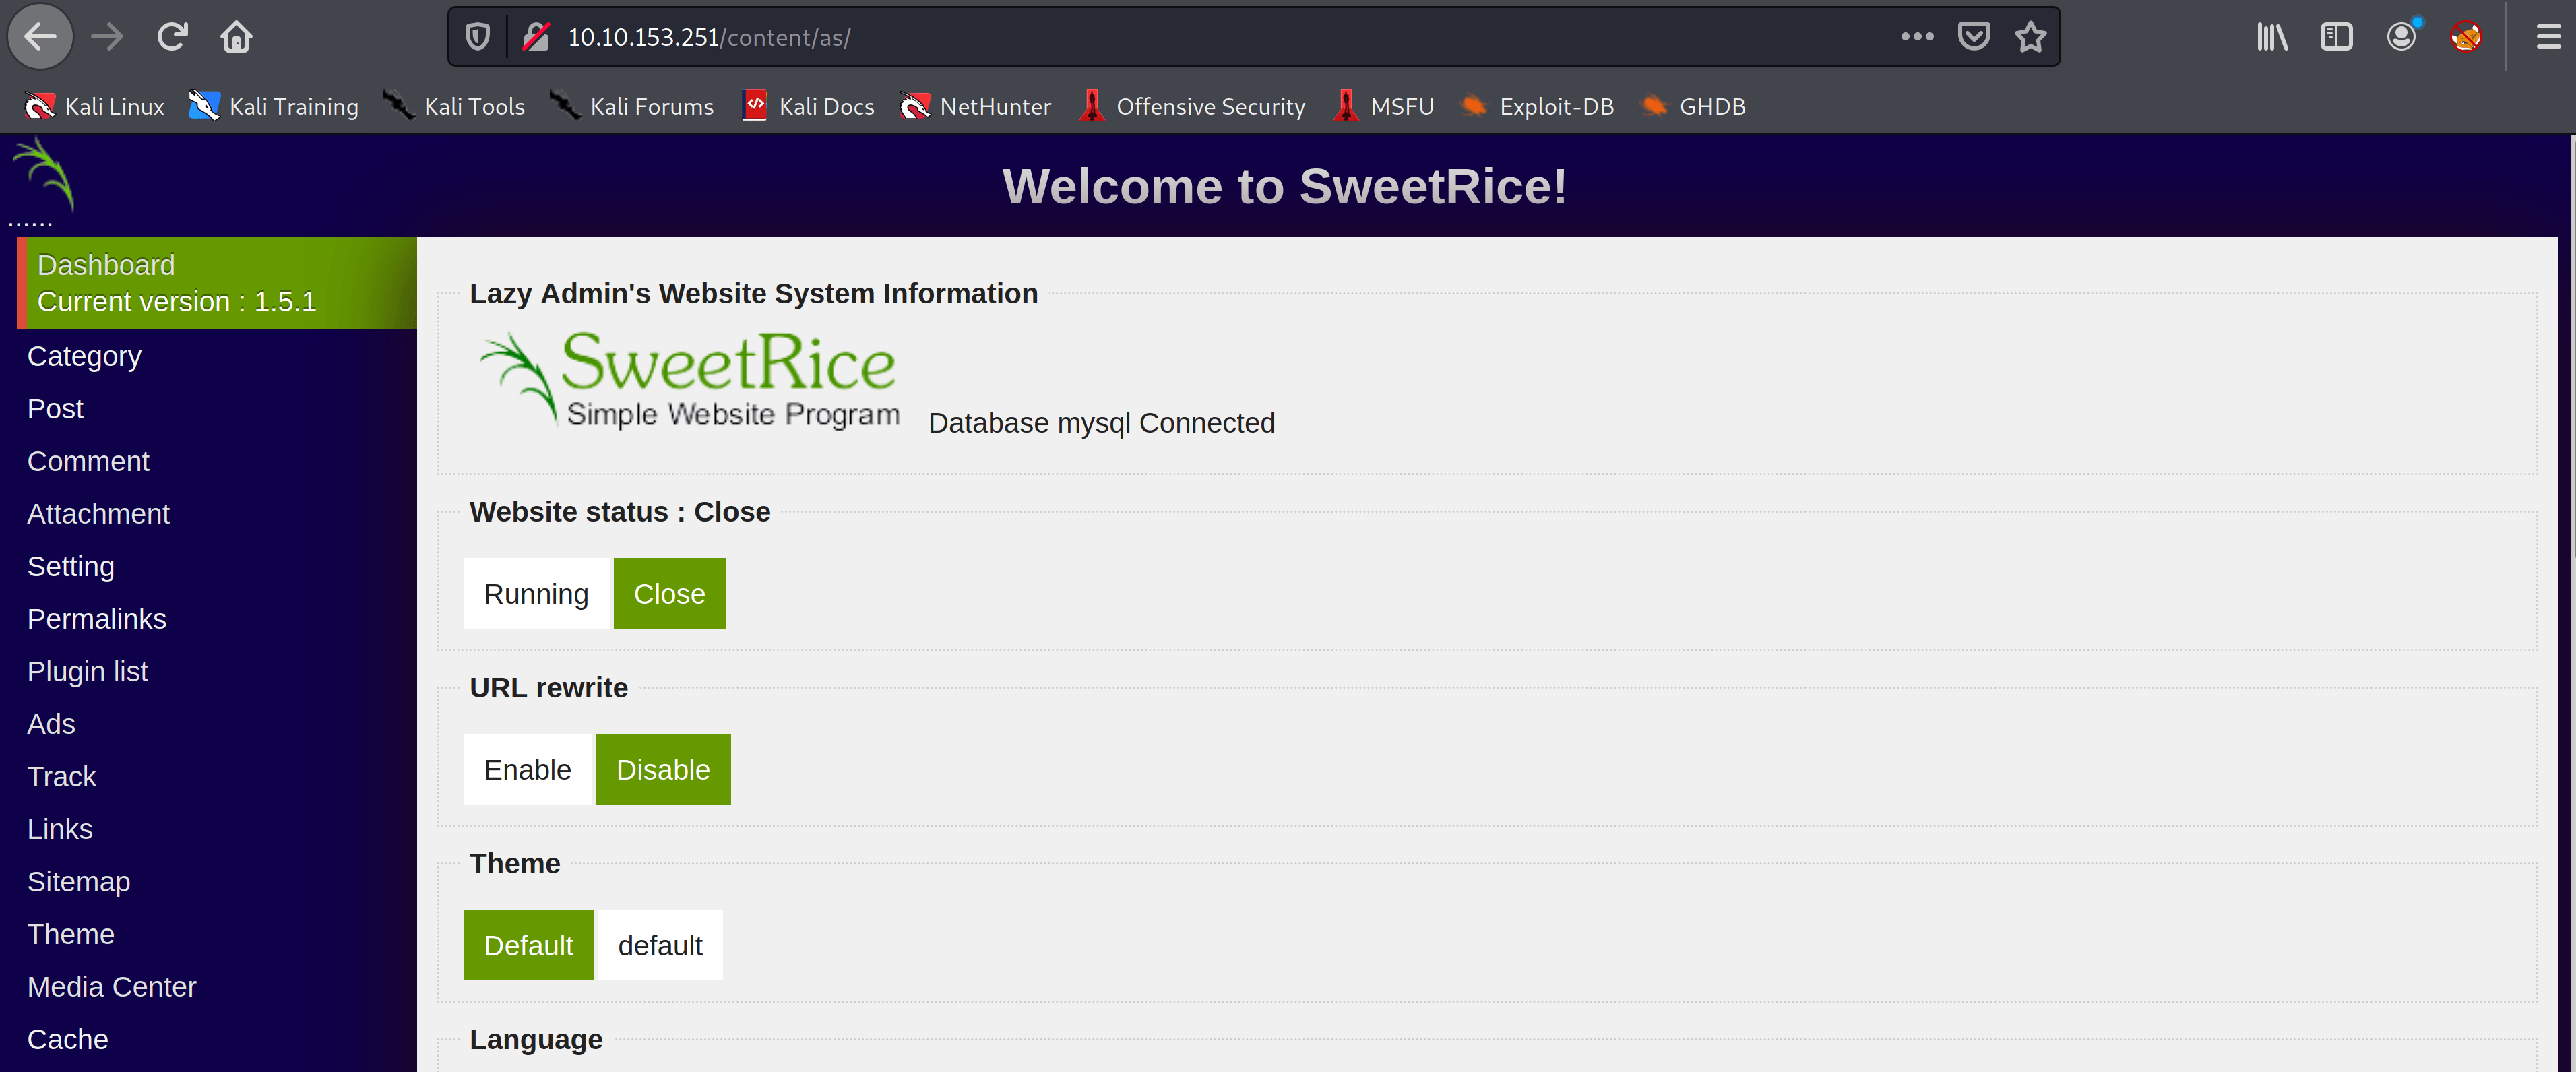Enable URL rewrite

coord(527,769)
